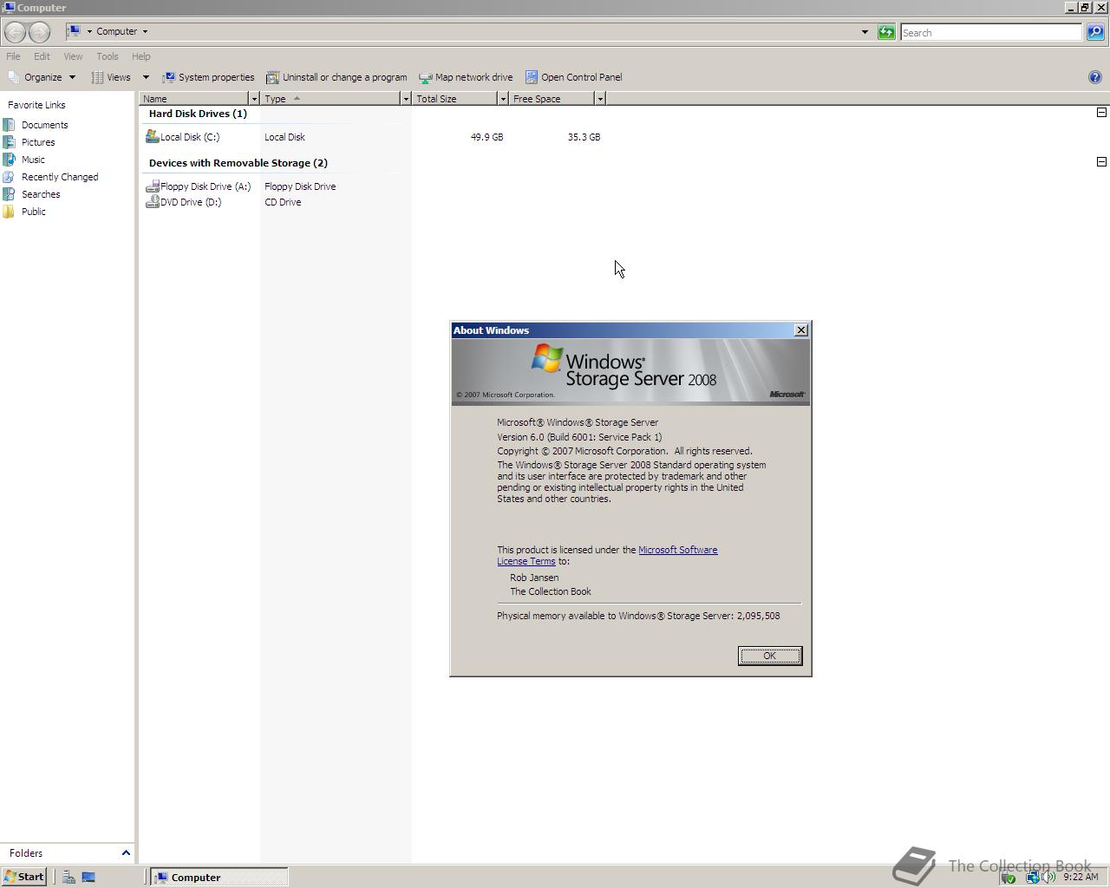
Task: Open the File menu
Action: pos(13,56)
